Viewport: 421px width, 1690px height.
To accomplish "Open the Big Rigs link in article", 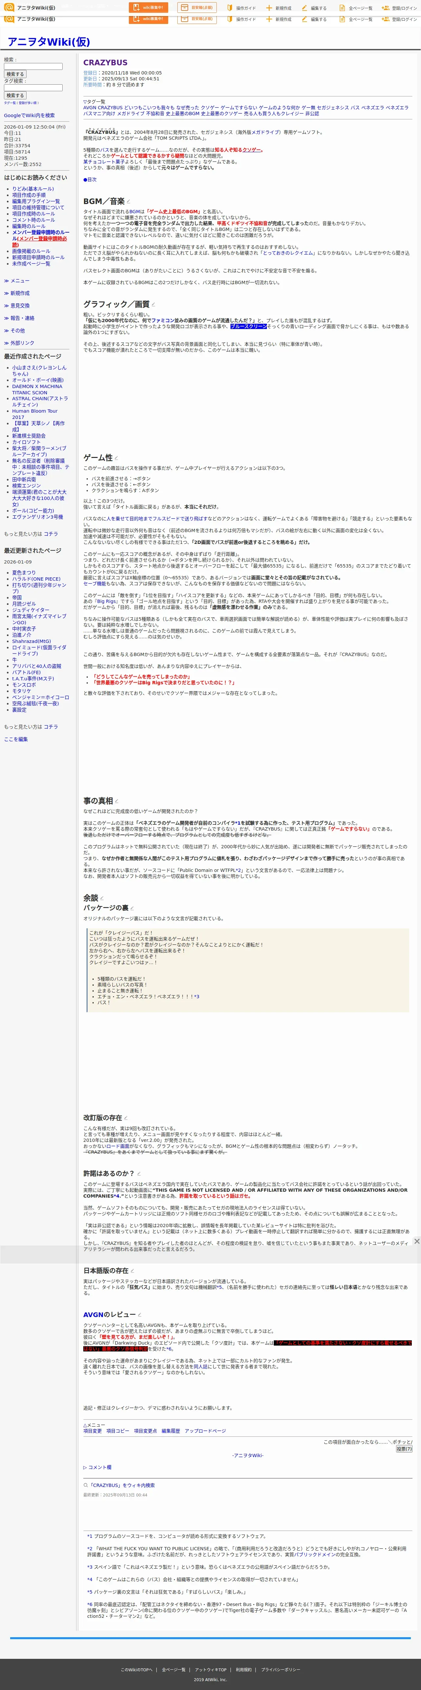I will (x=106, y=602).
